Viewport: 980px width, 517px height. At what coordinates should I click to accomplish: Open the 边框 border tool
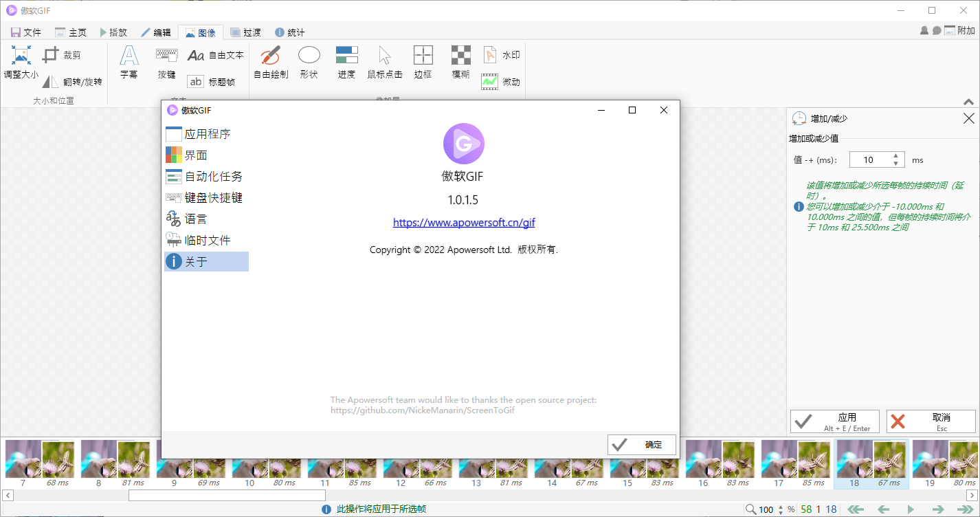tap(423, 63)
